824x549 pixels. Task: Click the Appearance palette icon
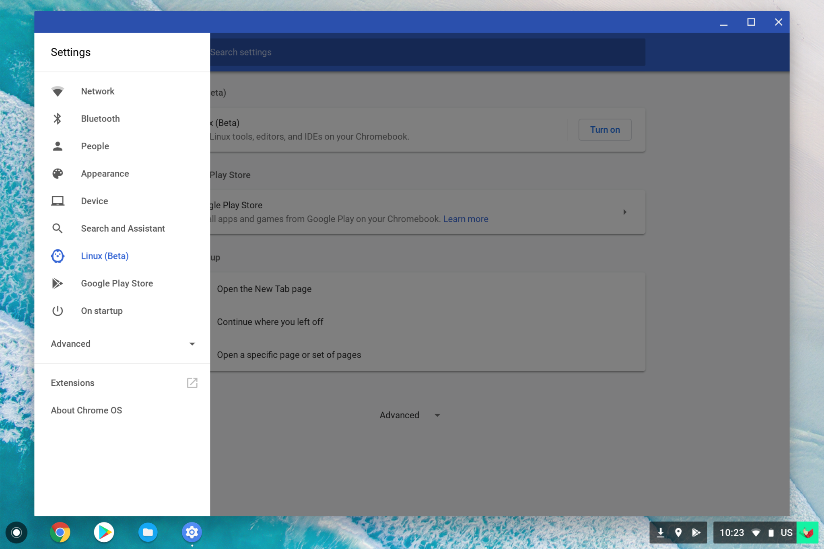tap(58, 173)
